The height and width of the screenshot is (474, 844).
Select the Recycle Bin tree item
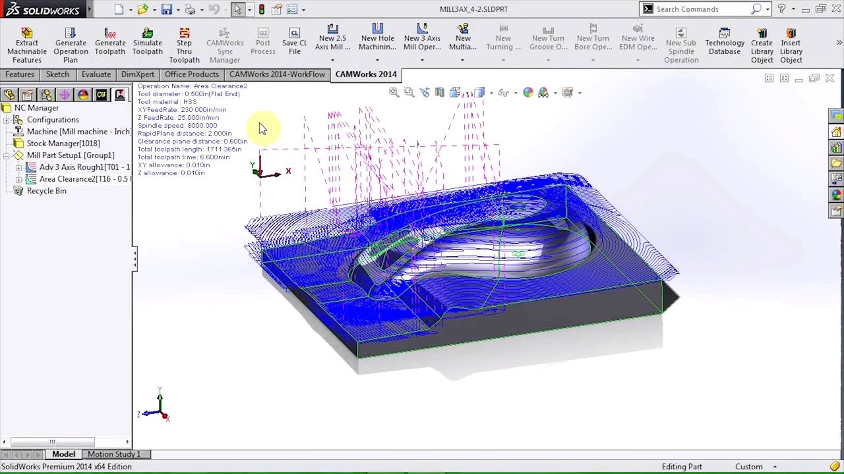(46, 191)
